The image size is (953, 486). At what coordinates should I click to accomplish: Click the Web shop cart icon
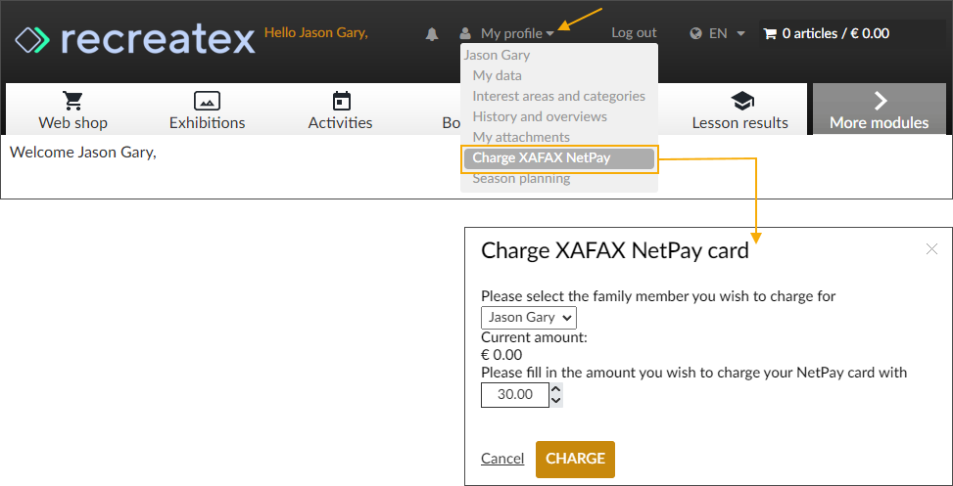click(72, 101)
